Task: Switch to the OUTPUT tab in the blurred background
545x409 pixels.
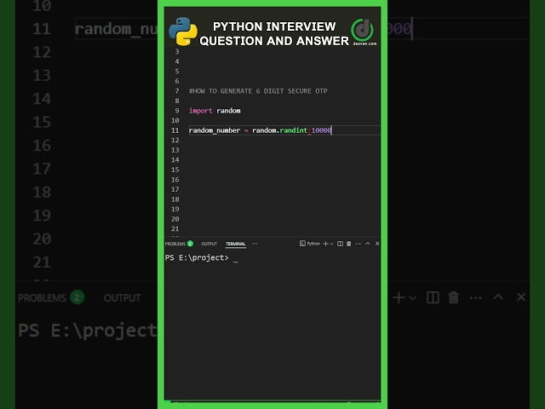Action: pyautogui.click(x=122, y=298)
